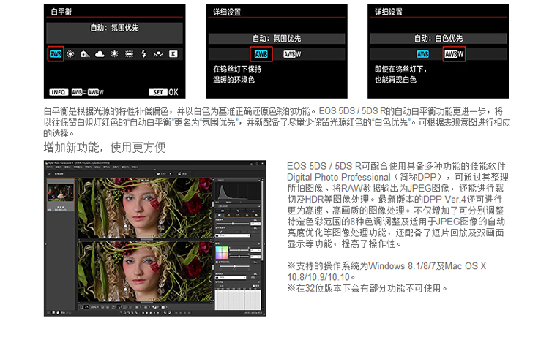Collapse the tone curve section arrow

(x=259, y=282)
